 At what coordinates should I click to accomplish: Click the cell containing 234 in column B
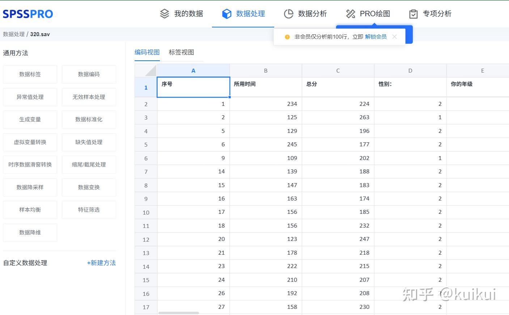(265, 104)
